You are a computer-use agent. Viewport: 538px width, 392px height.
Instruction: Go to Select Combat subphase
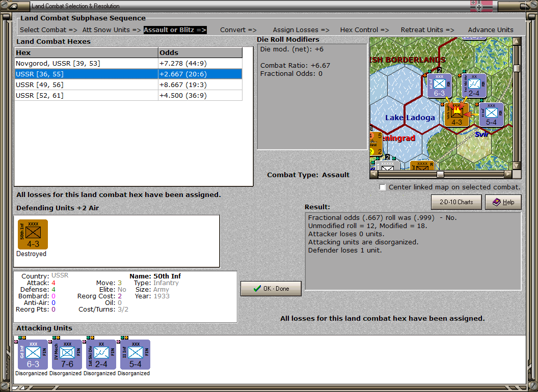point(48,30)
